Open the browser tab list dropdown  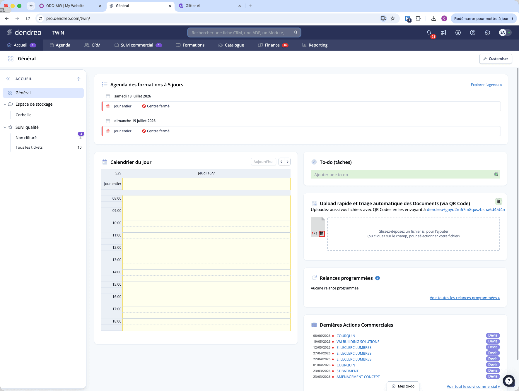point(31,6)
